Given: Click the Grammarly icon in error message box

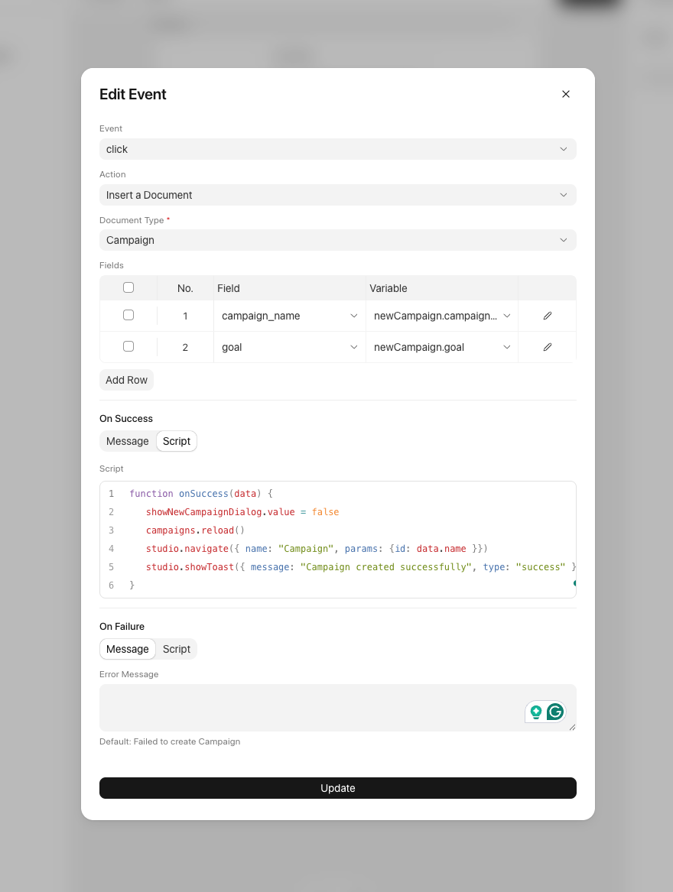Looking at the screenshot, I should [555, 712].
